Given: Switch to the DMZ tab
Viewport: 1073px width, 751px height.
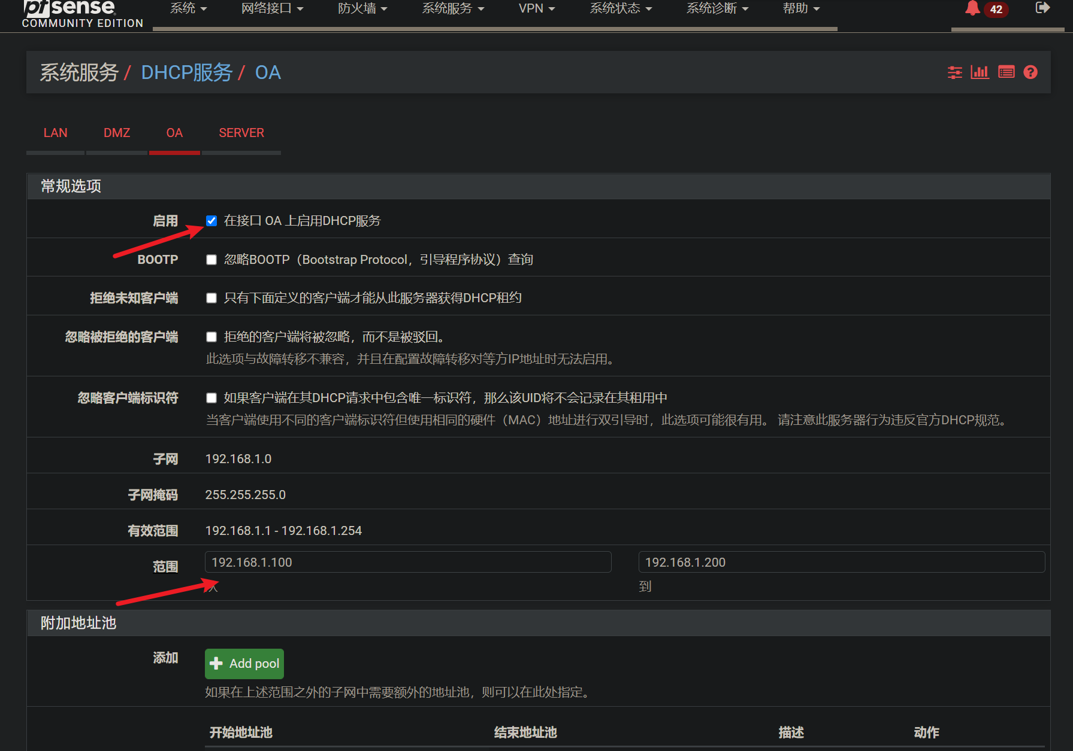Looking at the screenshot, I should (117, 133).
